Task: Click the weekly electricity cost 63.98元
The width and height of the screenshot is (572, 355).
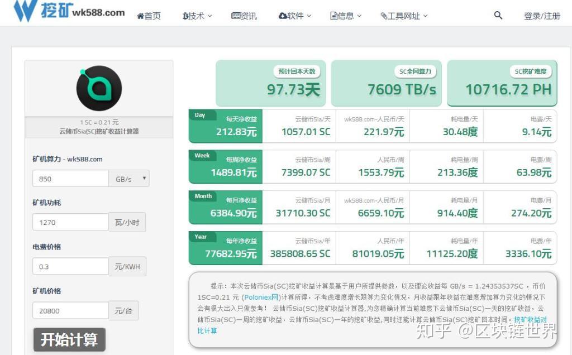Action: pos(534,172)
